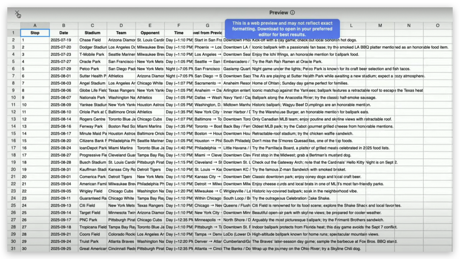Viewport: 460px width, 259px height.
Task: Select the Fenway Park stadium cell
Action: pos(92,126)
